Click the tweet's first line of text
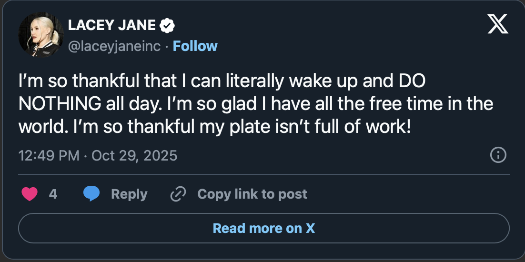The image size is (525, 262). pos(222,81)
